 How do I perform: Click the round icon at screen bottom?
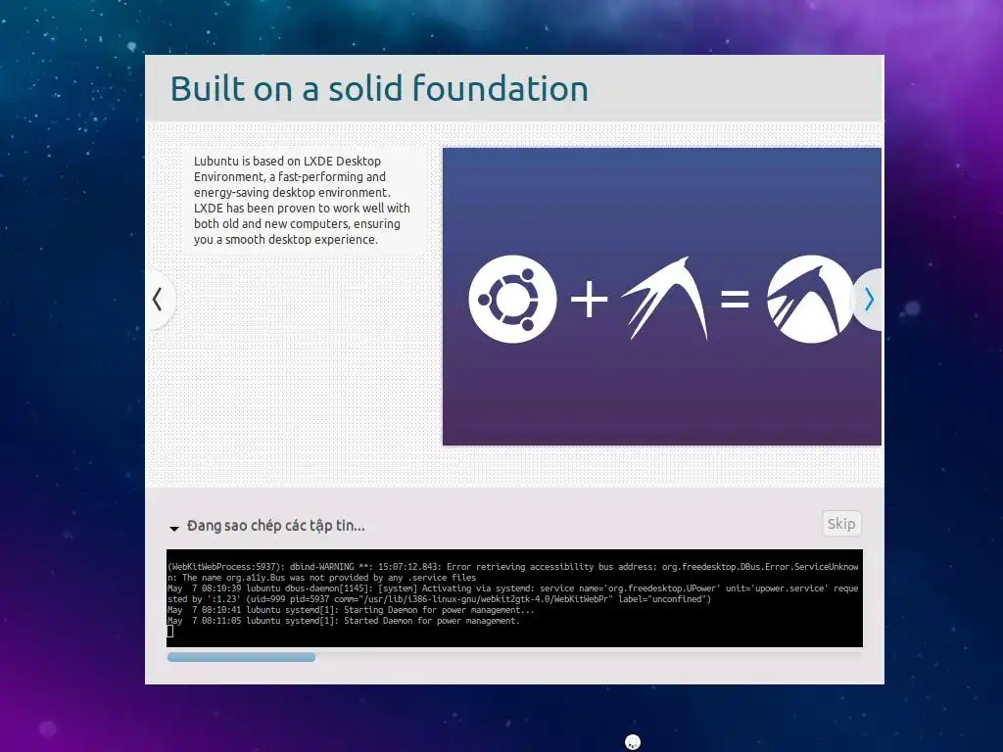pyautogui.click(x=633, y=742)
